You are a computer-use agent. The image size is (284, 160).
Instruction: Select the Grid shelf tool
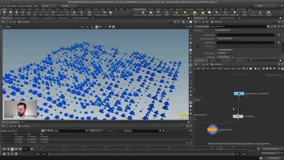[28, 13]
